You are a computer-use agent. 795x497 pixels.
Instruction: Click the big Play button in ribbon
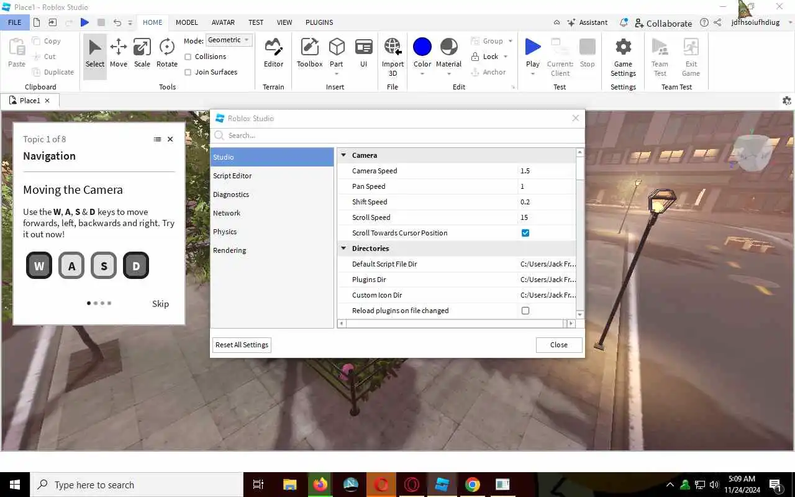coord(532,47)
